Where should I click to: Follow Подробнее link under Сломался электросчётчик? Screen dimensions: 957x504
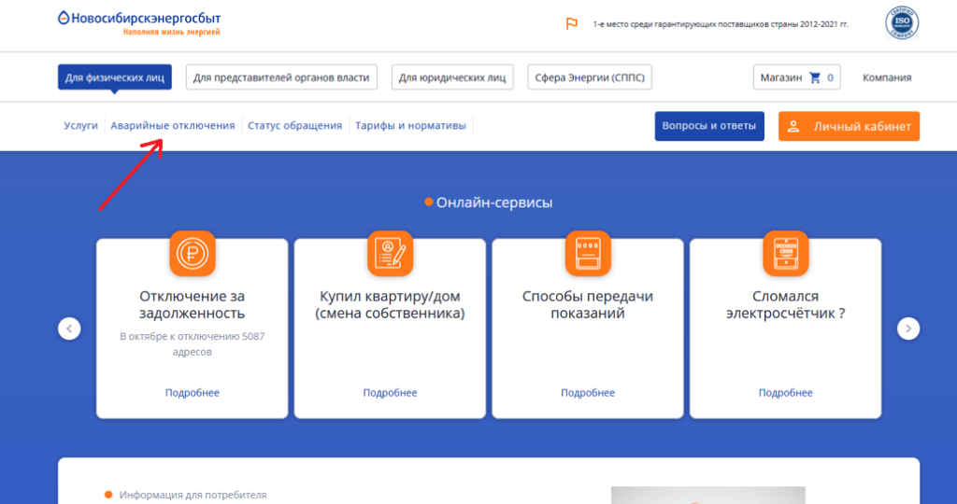click(x=785, y=393)
